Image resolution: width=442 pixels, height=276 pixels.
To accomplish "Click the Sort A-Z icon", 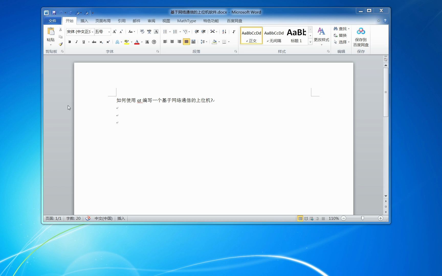I will coord(224,32).
